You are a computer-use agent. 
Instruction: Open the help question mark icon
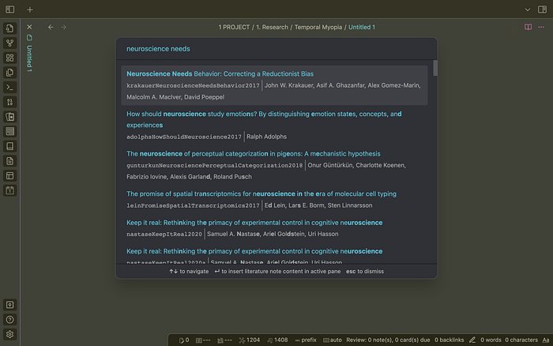coord(9,319)
